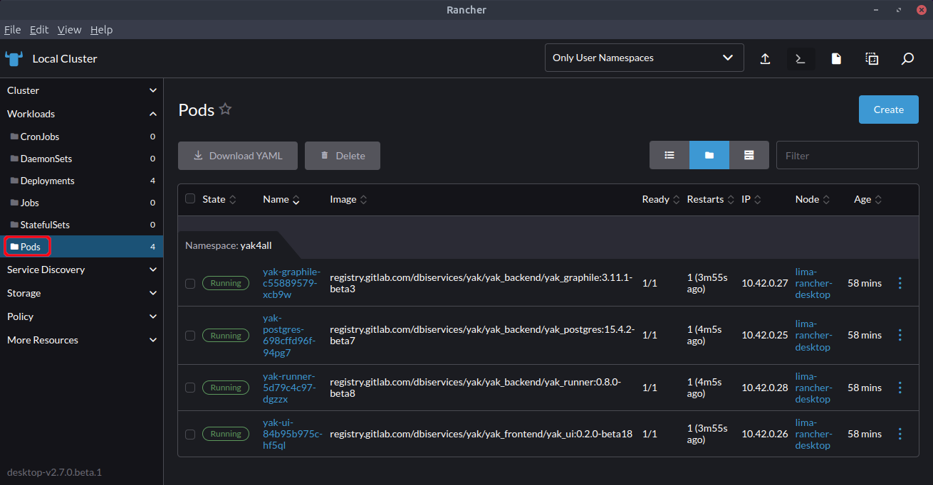This screenshot has width=933, height=485.
Task: Tick the yak-runner pod checkbox
Action: 190,388
